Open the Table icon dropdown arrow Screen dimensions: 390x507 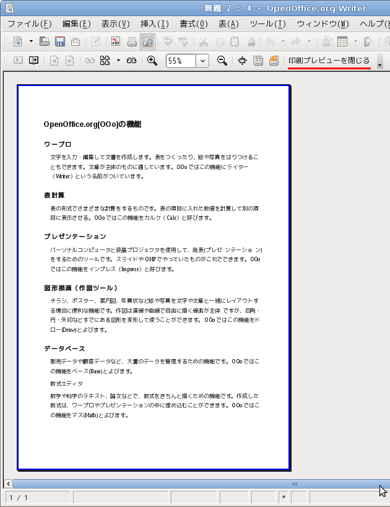point(355,41)
